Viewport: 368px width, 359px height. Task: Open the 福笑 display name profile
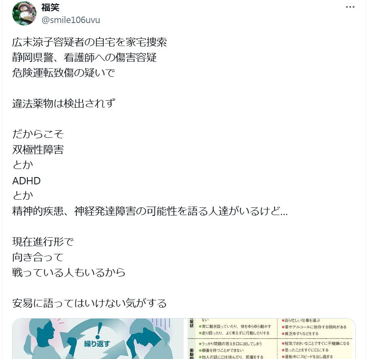coord(50,8)
